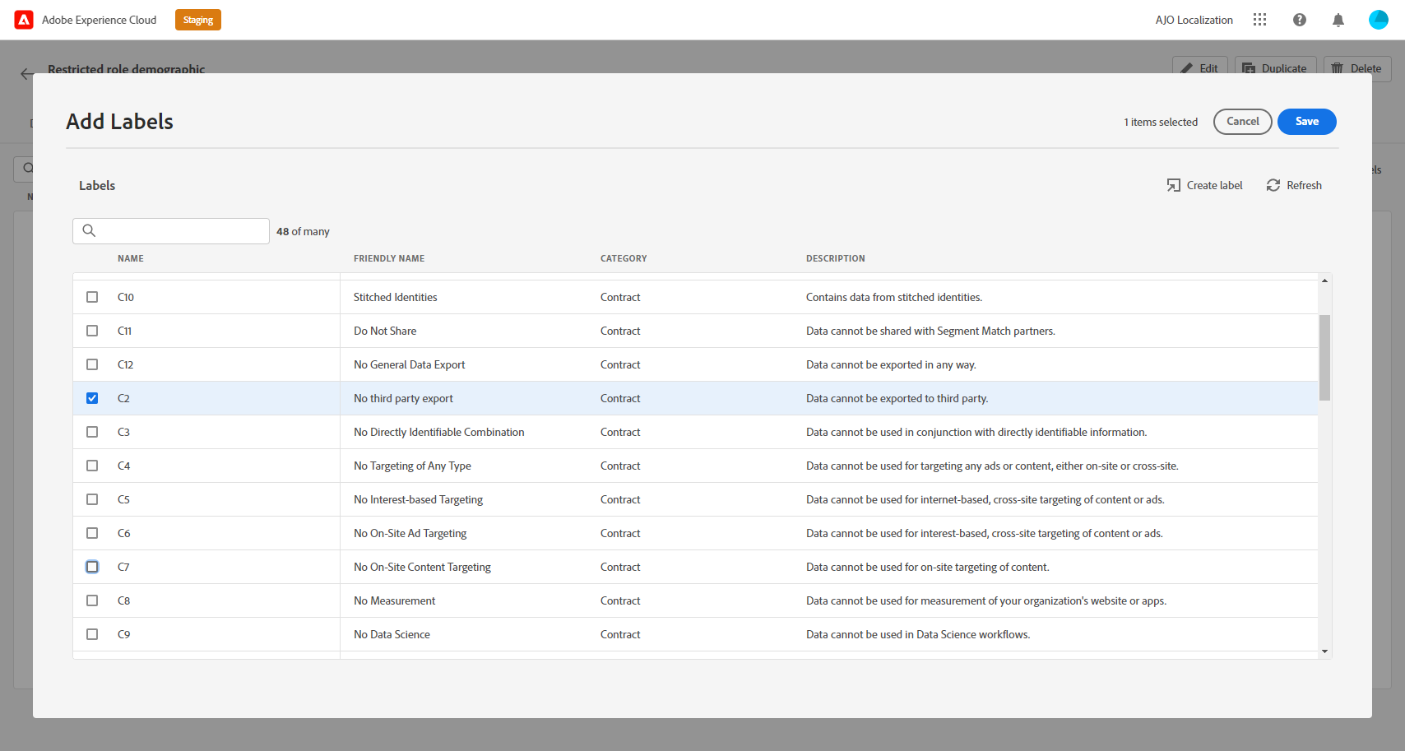Click the Refresh icon
The height and width of the screenshot is (751, 1405).
1273,185
